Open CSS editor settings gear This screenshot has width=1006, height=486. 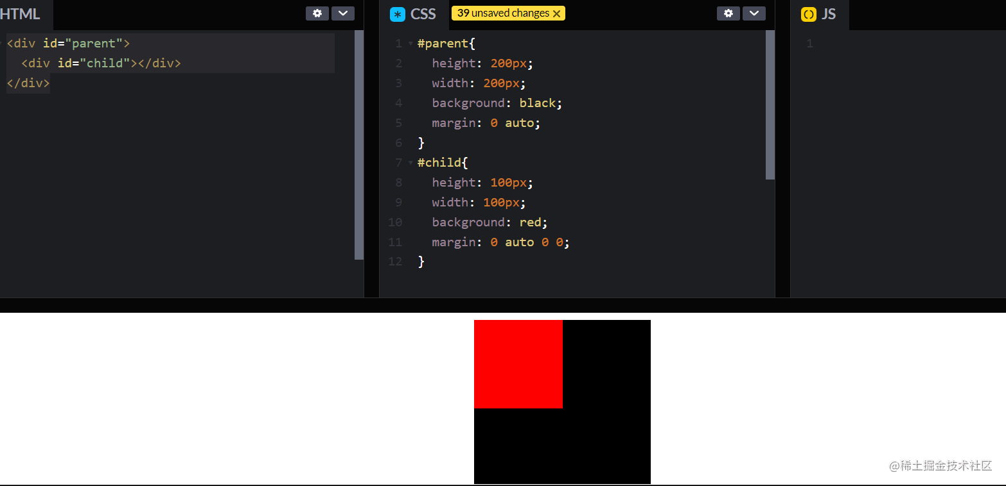click(728, 13)
